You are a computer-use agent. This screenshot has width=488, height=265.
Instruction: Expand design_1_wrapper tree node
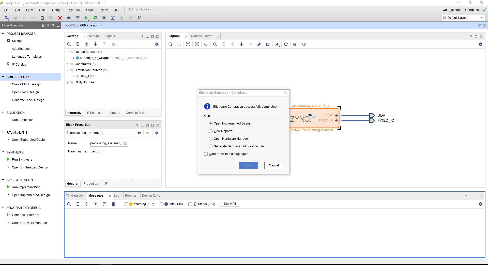click(73, 58)
